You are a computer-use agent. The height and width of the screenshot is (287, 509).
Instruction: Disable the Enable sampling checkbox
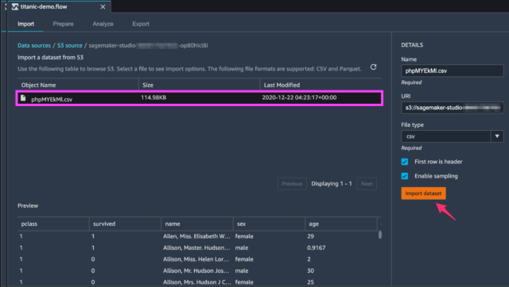point(405,176)
